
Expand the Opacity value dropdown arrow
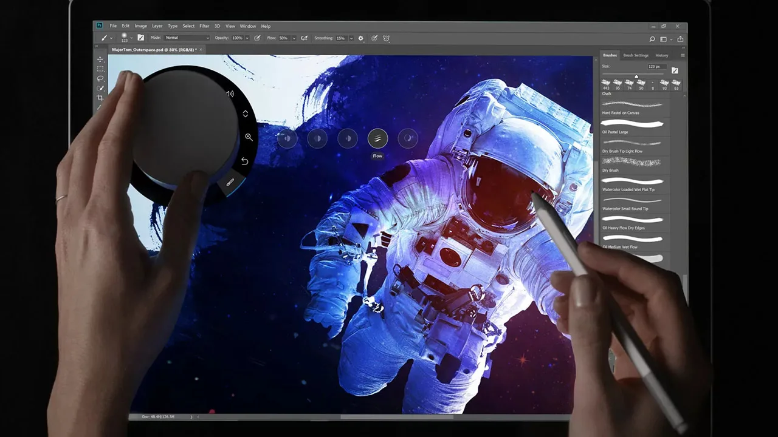247,38
